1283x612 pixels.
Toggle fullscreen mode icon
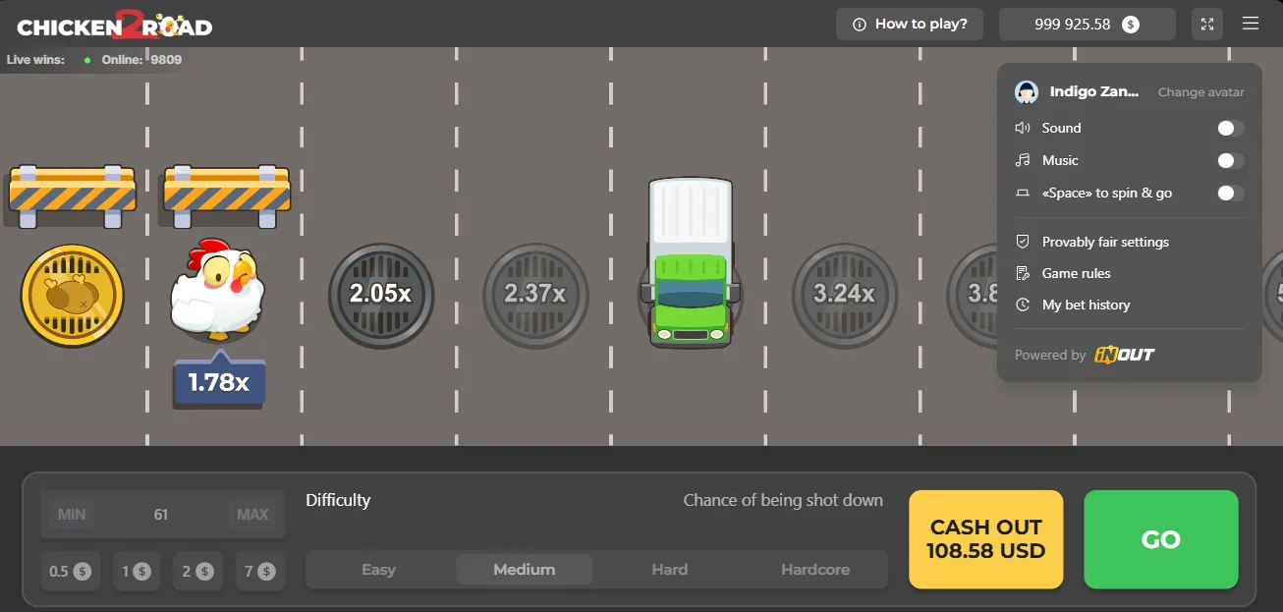click(x=1207, y=24)
